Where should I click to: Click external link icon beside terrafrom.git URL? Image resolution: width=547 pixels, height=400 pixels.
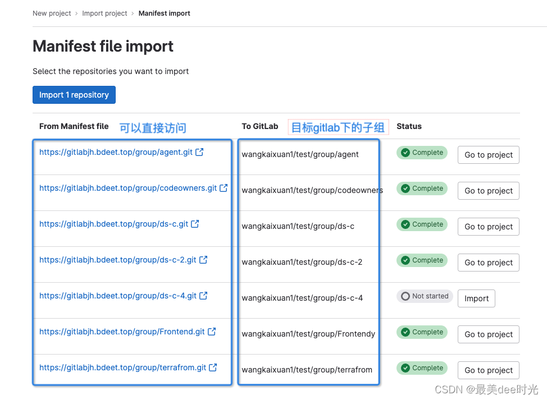(x=213, y=367)
